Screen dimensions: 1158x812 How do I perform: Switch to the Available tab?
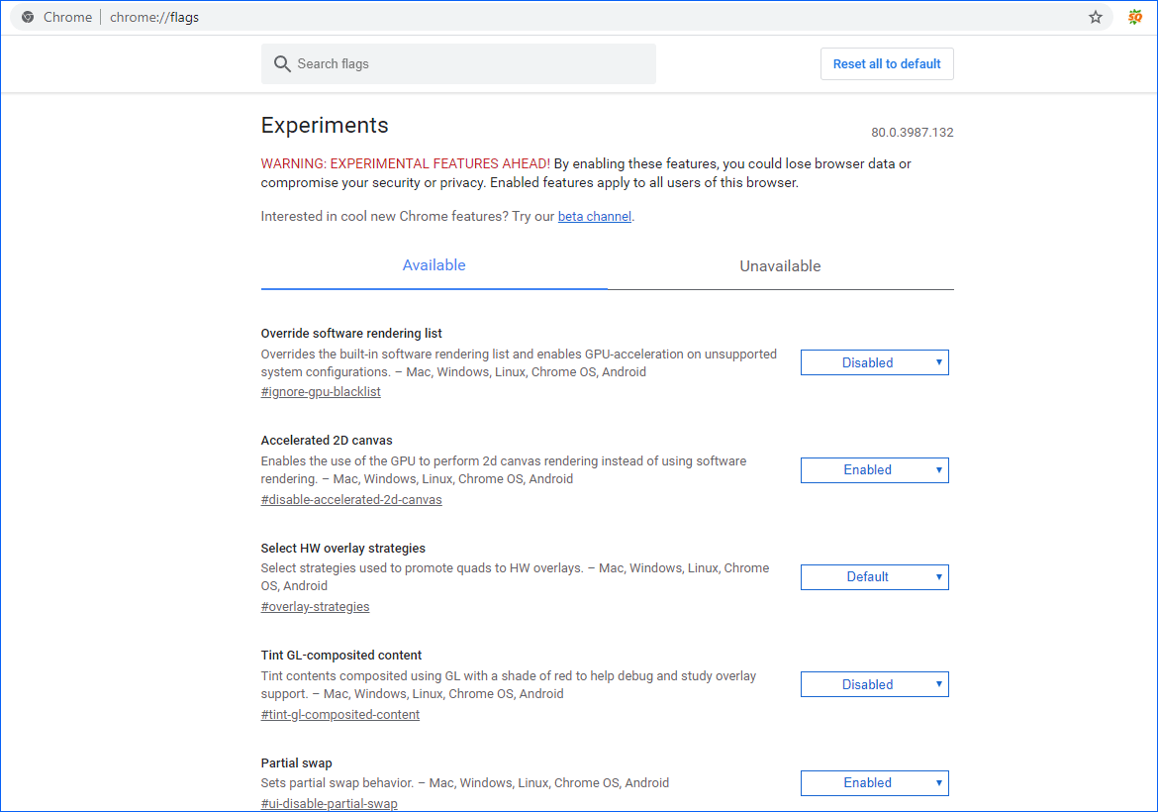coord(434,265)
